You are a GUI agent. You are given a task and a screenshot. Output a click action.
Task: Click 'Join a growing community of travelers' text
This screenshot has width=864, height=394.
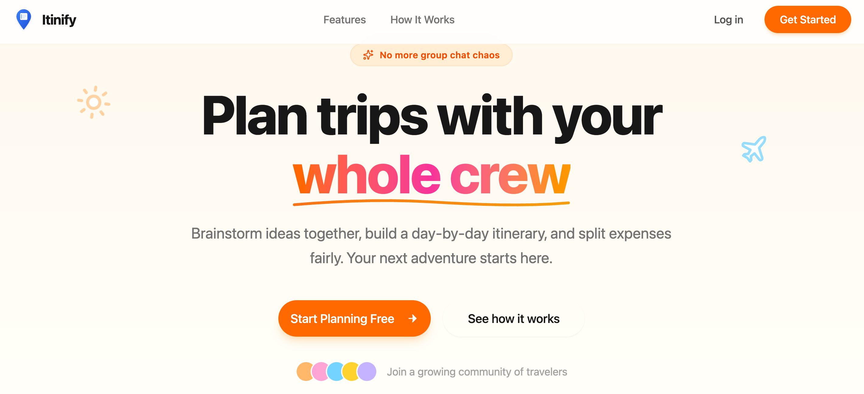coord(477,372)
